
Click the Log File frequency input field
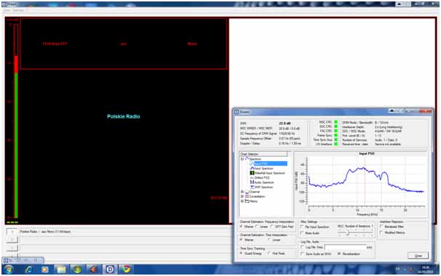(345, 248)
